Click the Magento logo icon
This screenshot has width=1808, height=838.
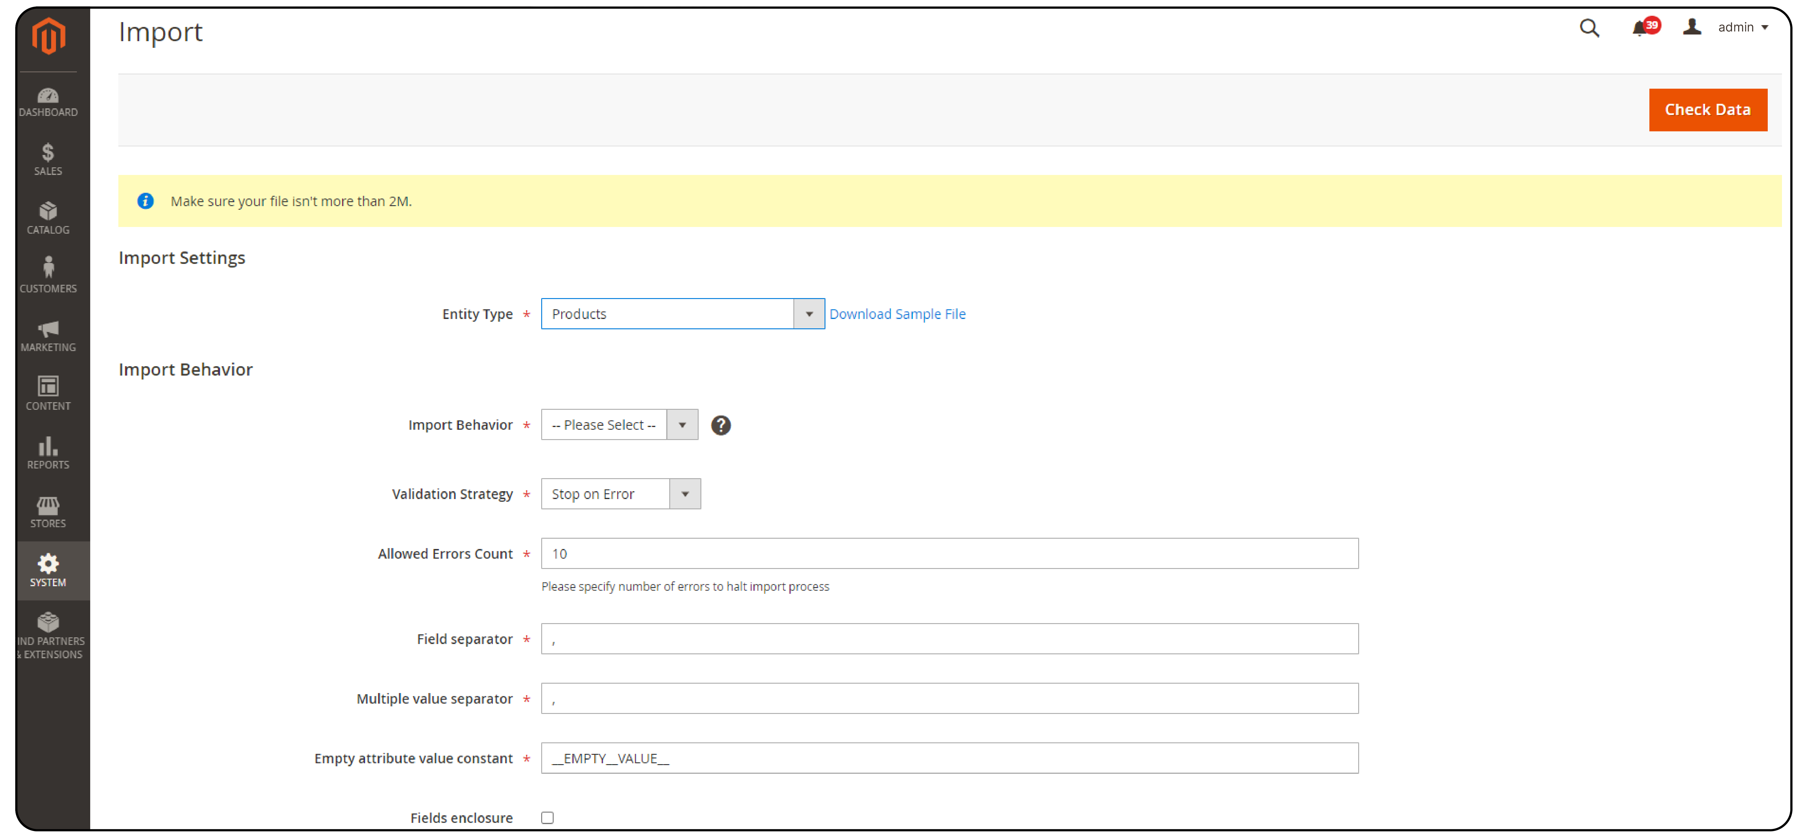pos(48,35)
